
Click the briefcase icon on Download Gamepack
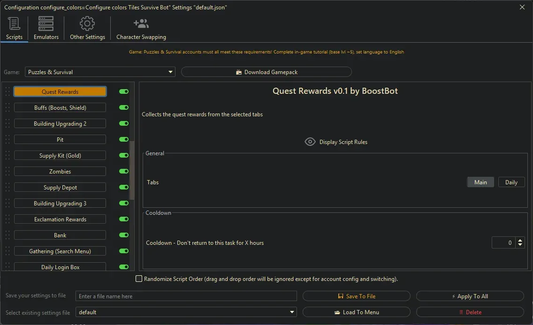point(239,71)
